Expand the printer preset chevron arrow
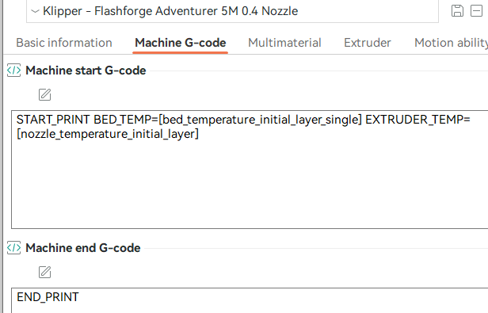 tap(36, 11)
